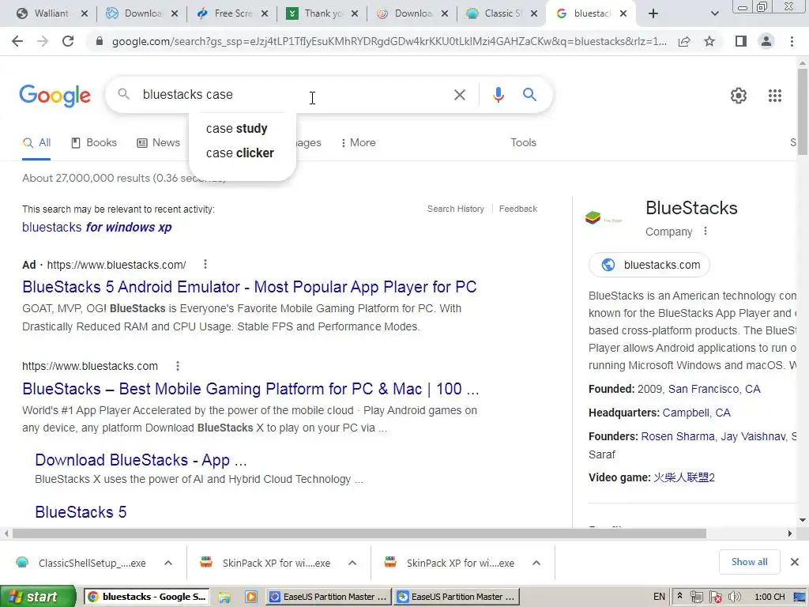Open the file explorer taskbar icon
This screenshot has height=607, width=809.
click(x=224, y=598)
